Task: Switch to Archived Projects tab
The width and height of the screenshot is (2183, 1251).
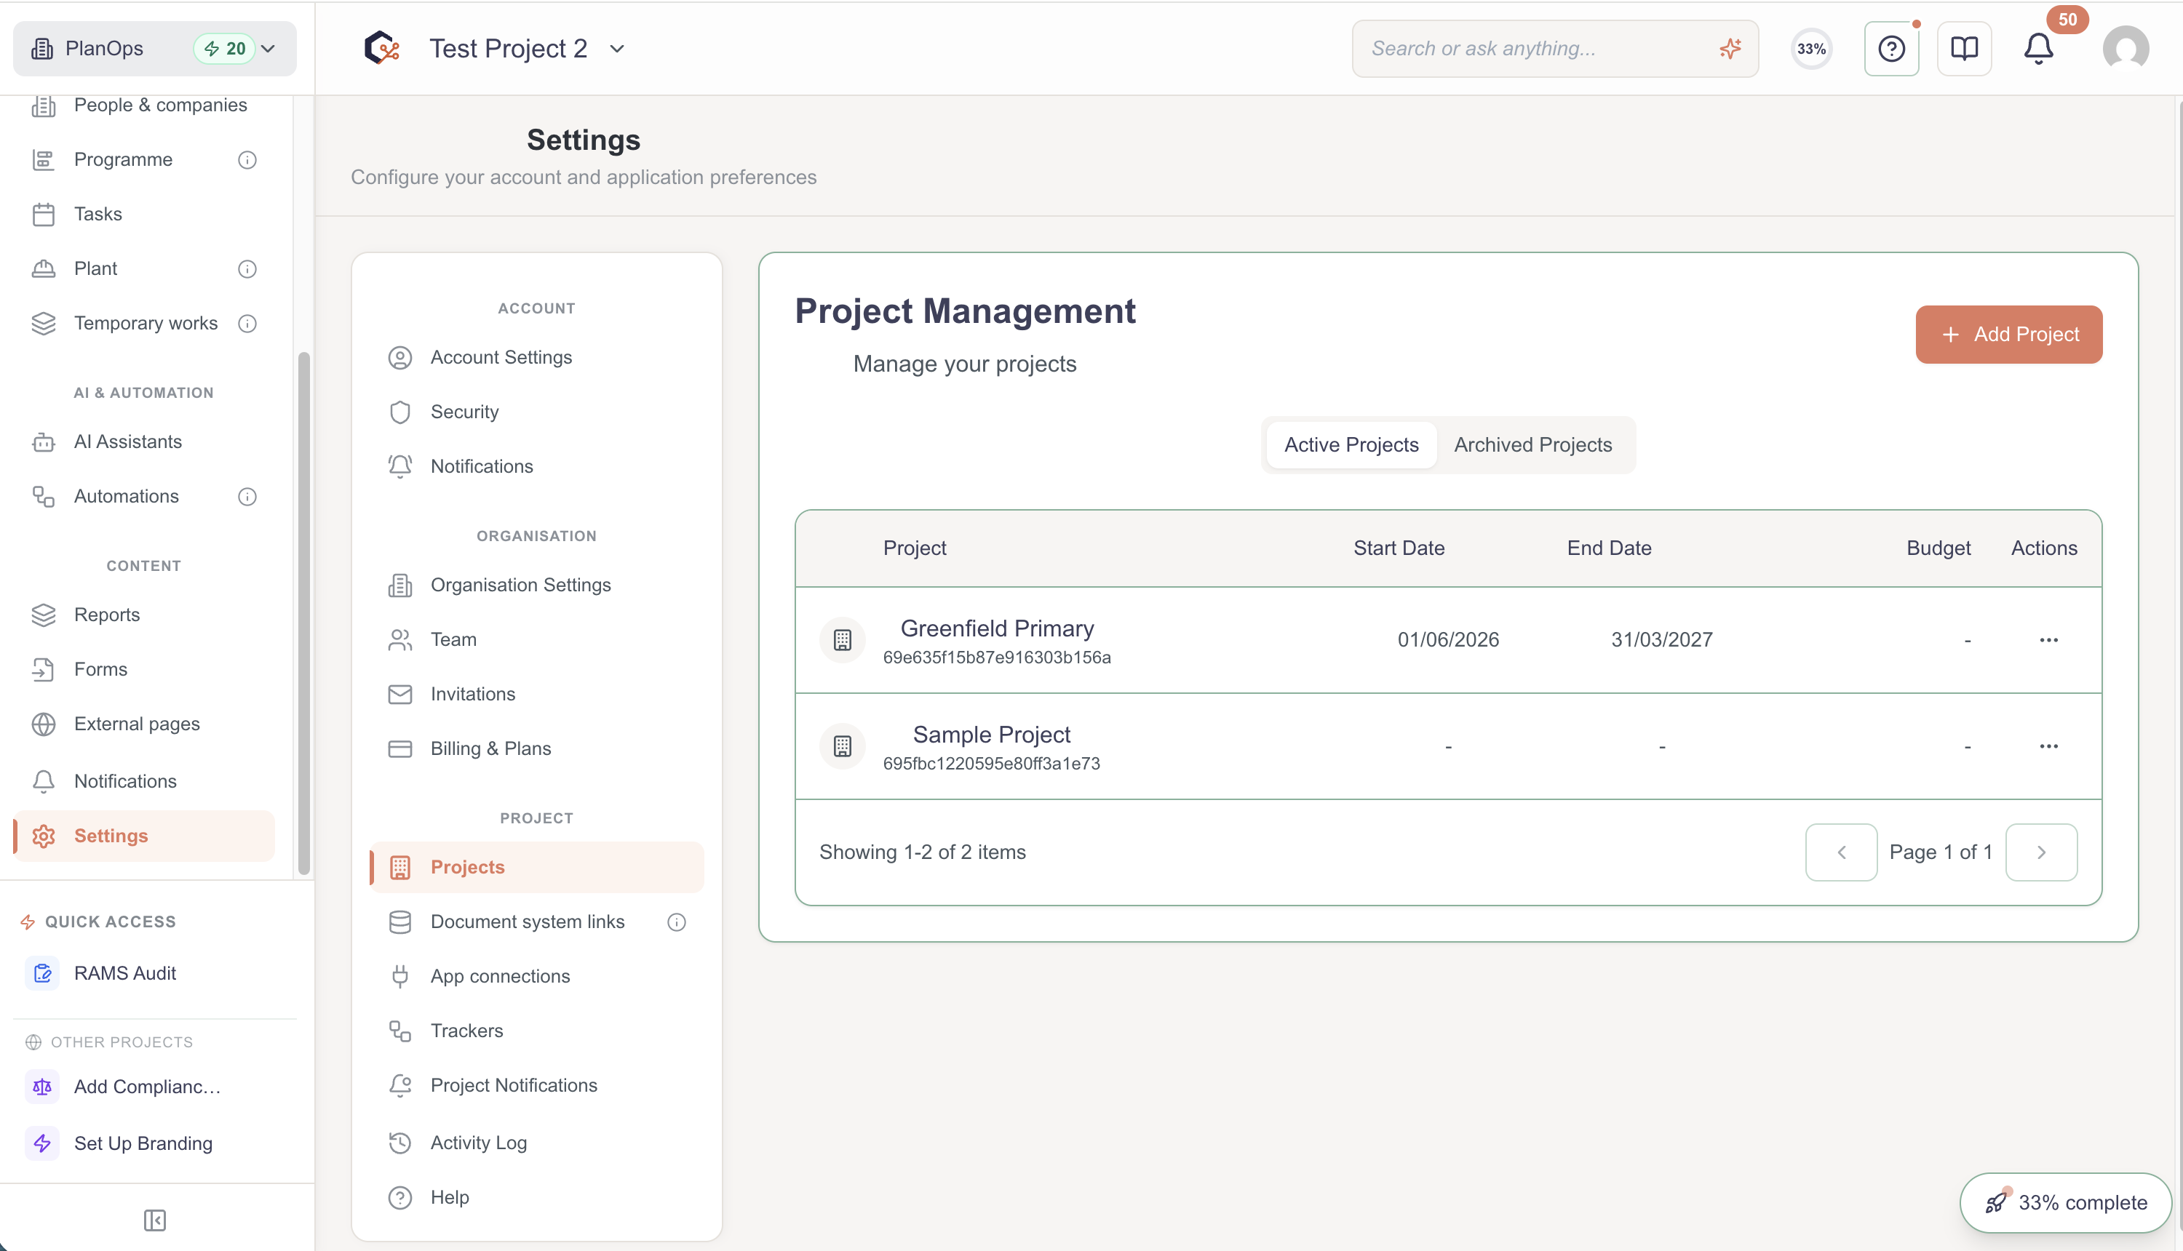Action: [1532, 445]
